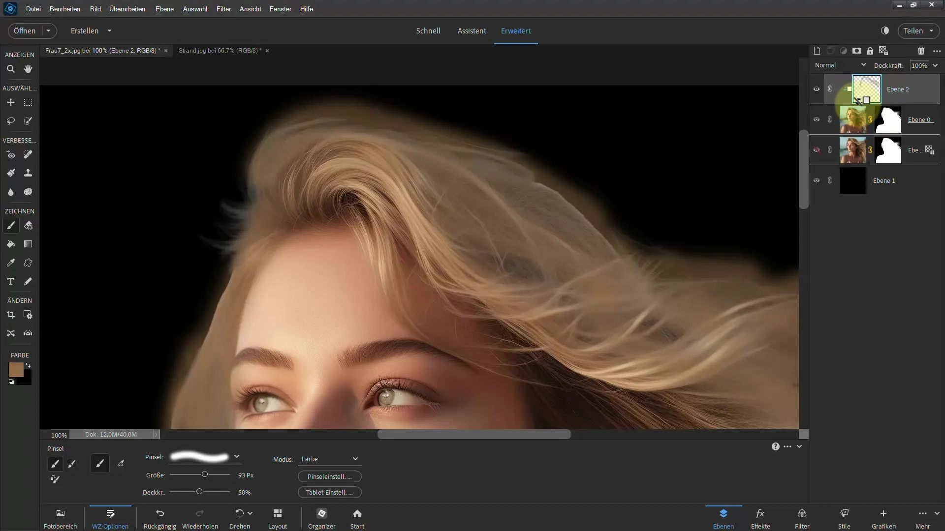The height and width of the screenshot is (531, 945).
Task: Select the Crop tool
Action: (10, 315)
